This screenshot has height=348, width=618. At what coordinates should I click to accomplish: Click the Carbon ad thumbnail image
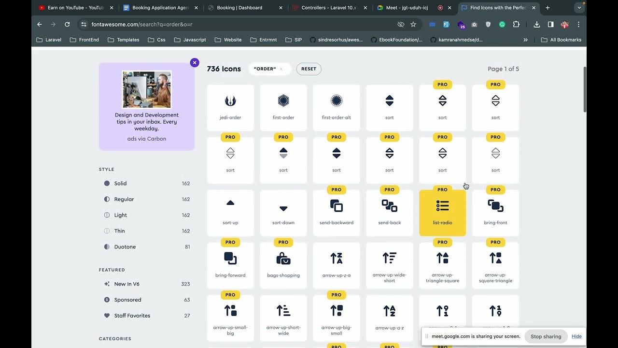[147, 89]
